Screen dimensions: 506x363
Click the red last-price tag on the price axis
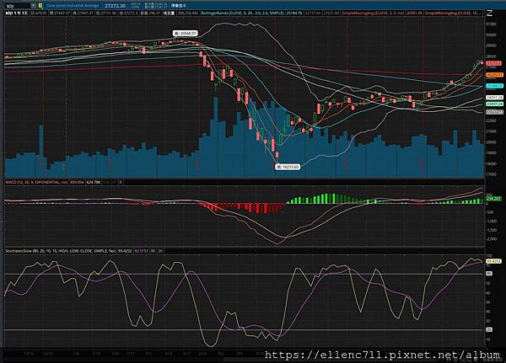(494, 63)
